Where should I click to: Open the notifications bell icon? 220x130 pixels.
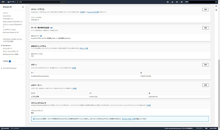pyautogui.click(x=172, y=2)
